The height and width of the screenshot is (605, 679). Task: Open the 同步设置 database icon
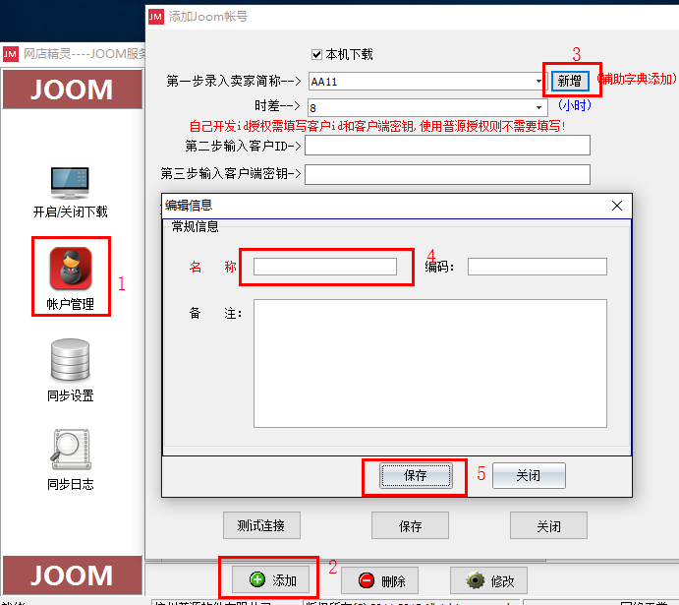click(70, 360)
